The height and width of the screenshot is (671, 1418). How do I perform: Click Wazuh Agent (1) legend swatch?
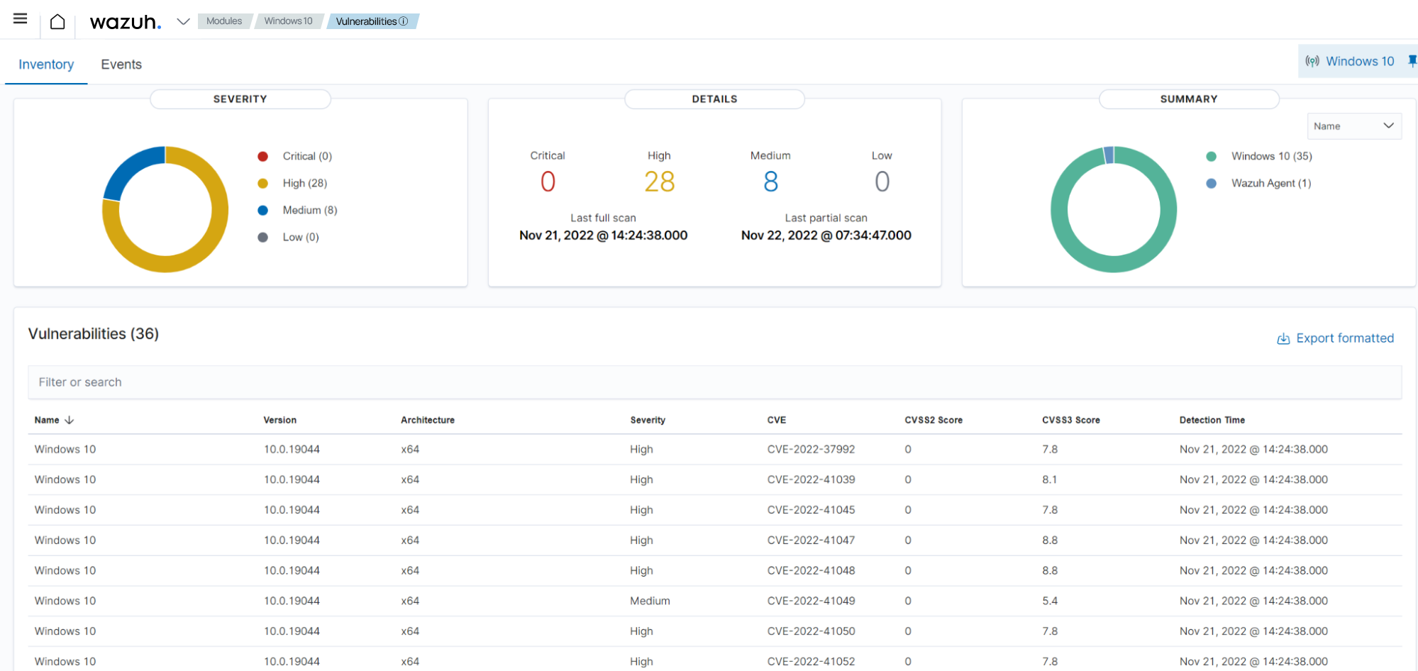[x=1212, y=183]
